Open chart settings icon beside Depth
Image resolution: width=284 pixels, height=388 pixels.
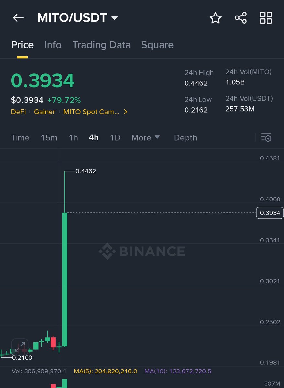pos(266,137)
